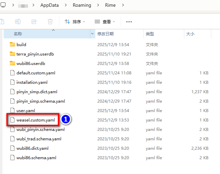The width and height of the screenshot is (220, 174).
Task: Open the 查看 view dropdown
Action: tap(105, 22)
